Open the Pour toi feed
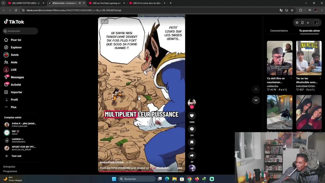Image resolution: width=325 pixels, height=183 pixels. coord(16,40)
